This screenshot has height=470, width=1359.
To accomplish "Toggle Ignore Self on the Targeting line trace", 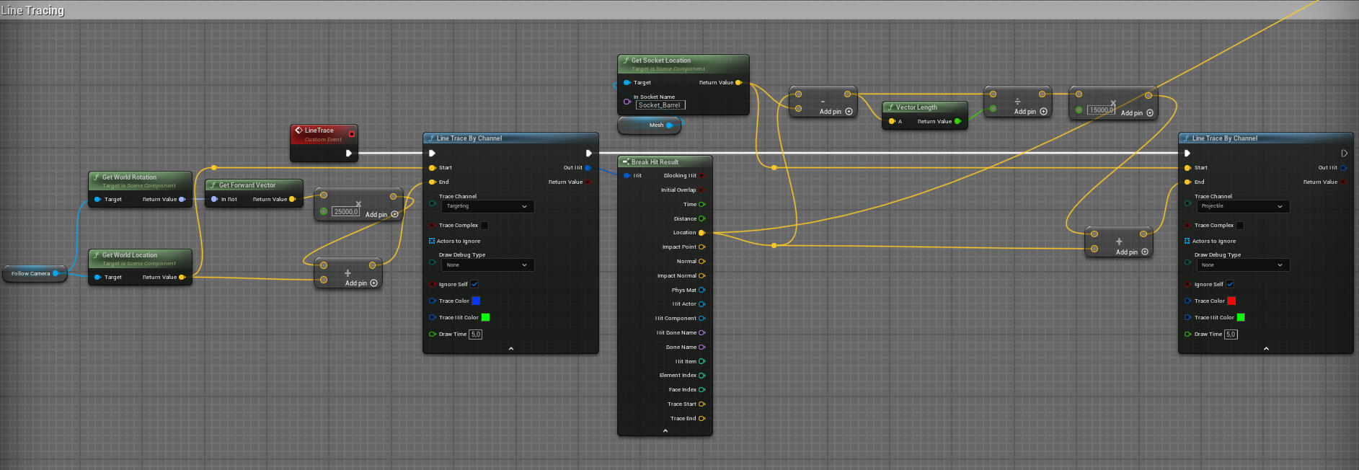I will pyautogui.click(x=474, y=284).
